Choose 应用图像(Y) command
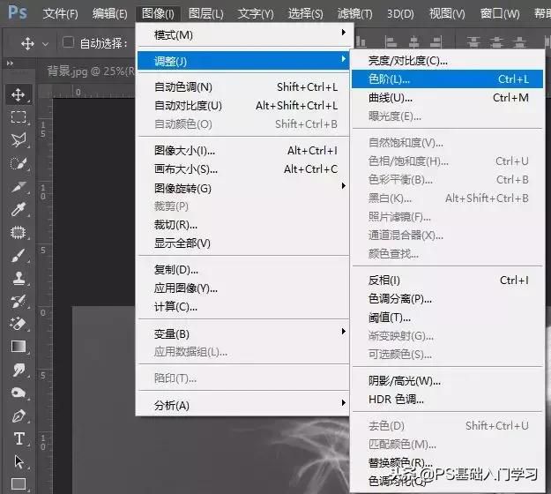Screen dimensions: 551x494 tap(242, 288)
